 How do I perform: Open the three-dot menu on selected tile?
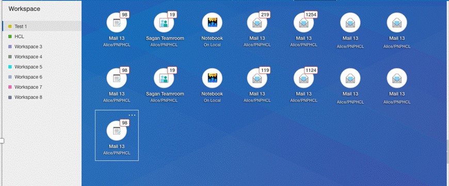point(132,115)
